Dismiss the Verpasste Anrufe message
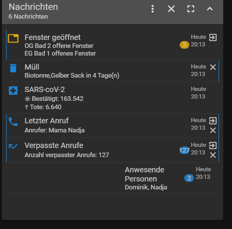Viewport: 232px width, 229px height. [213, 155]
